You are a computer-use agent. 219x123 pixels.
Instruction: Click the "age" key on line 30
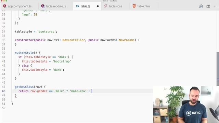[x=26, y=14]
